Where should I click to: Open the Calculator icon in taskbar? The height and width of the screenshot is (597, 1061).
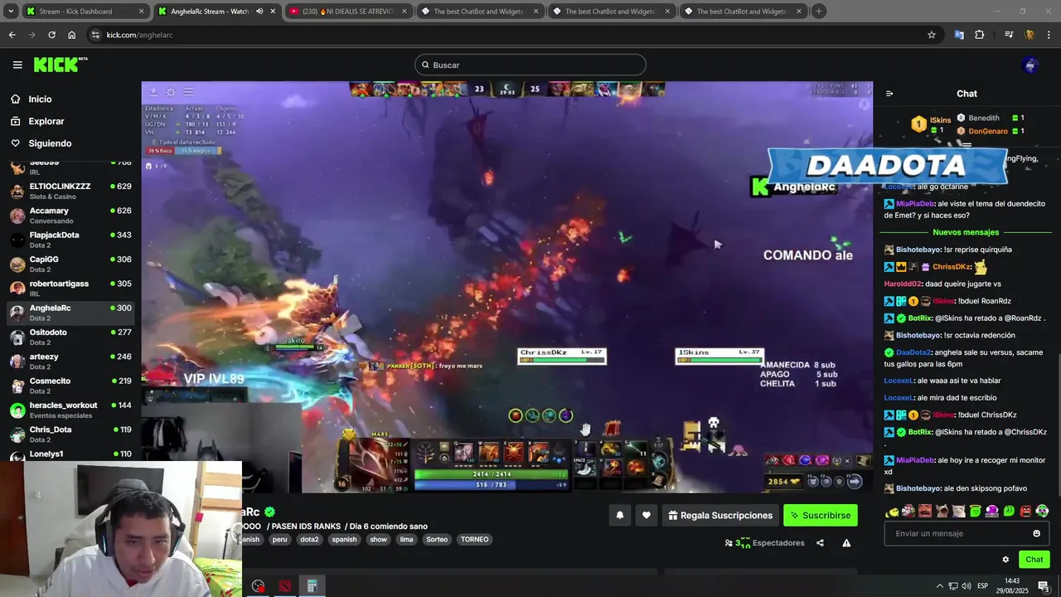tap(312, 586)
